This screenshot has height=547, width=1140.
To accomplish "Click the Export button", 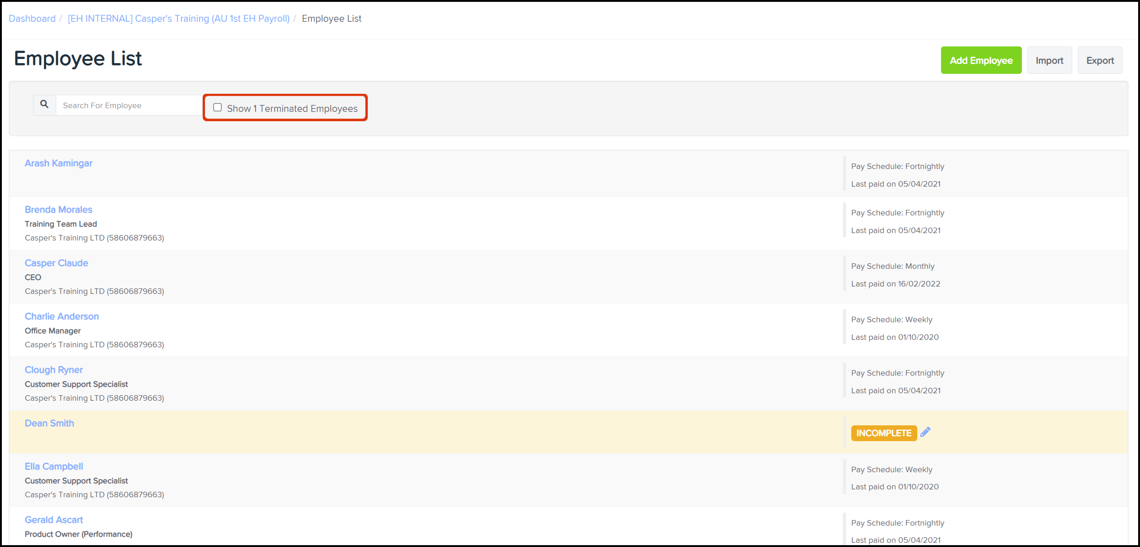I will point(1100,60).
